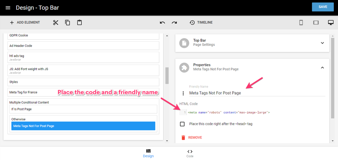Click the copy element icon
Image resolution: width=338 pixels, height=160 pixels.
click(x=68, y=23)
